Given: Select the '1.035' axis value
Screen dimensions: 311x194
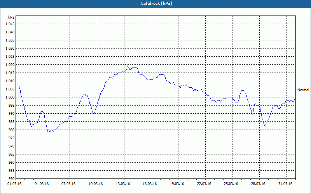Looking at the screenshot, I should pos(10,40).
